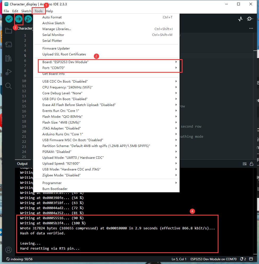The height and width of the screenshot is (264, 259).
Task: Open the Serial Plotter toolbar icon
Action: (x=240, y=19)
